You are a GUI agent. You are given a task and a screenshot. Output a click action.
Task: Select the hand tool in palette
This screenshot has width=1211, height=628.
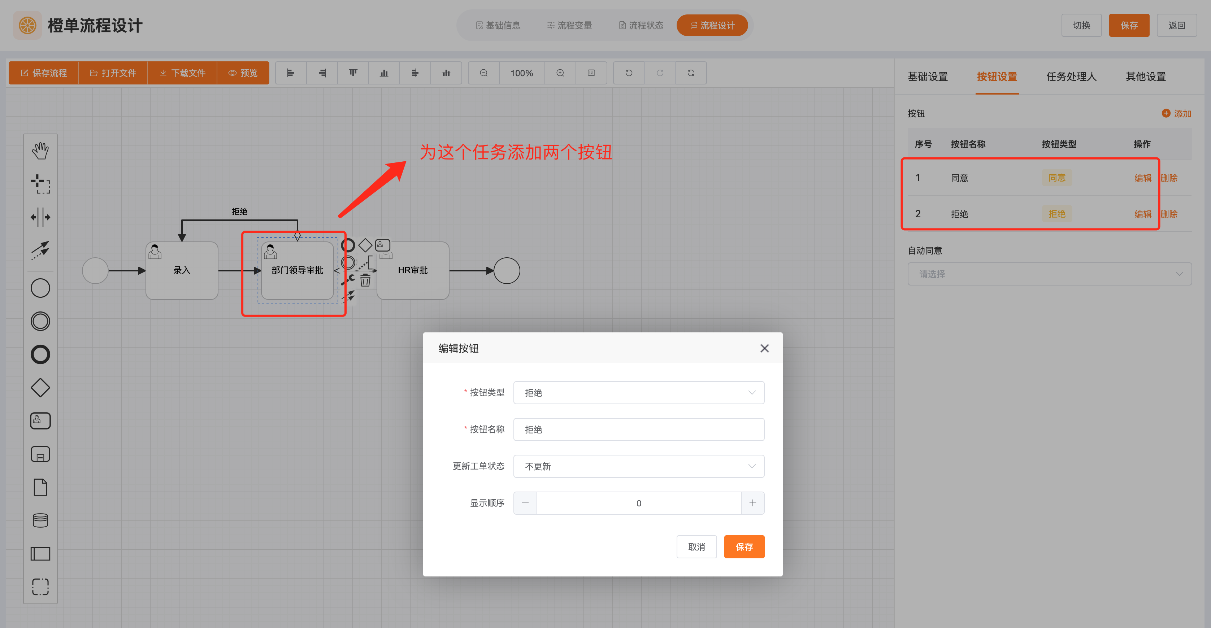coord(40,151)
